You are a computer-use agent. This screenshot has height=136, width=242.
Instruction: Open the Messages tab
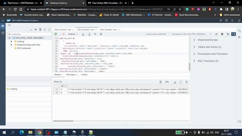click(x=71, y=75)
